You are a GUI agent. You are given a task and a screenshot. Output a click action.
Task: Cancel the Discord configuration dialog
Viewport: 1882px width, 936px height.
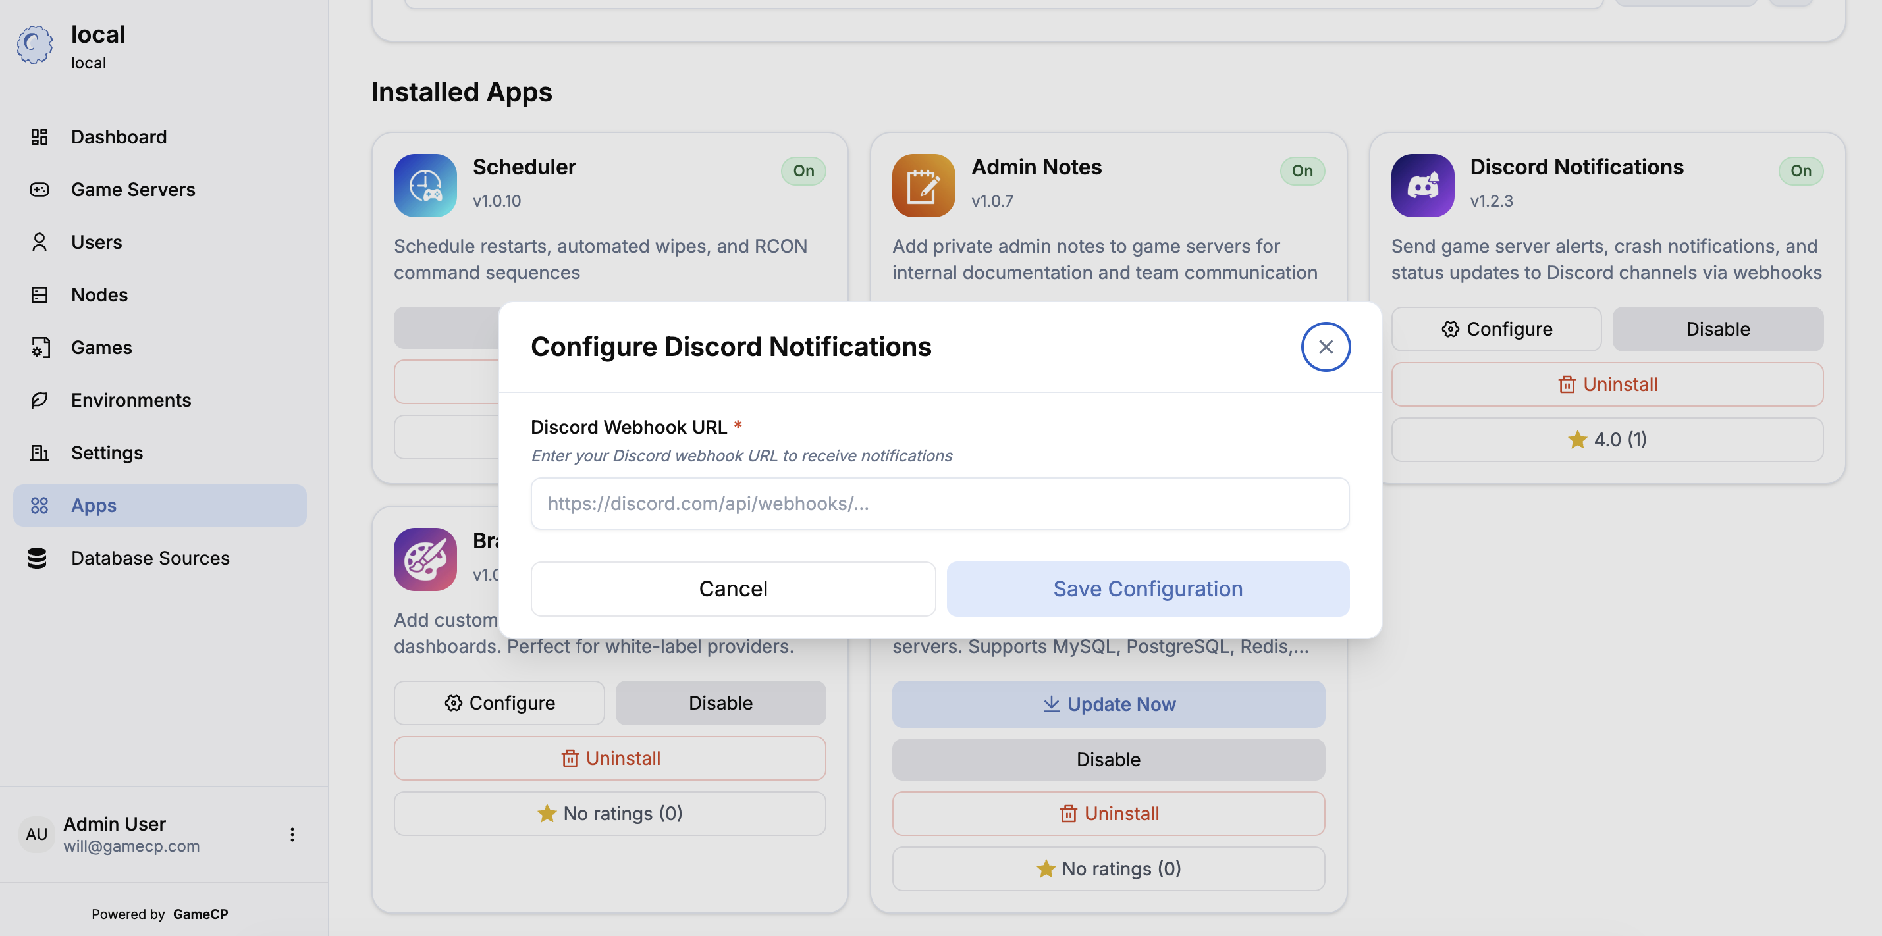tap(732, 588)
